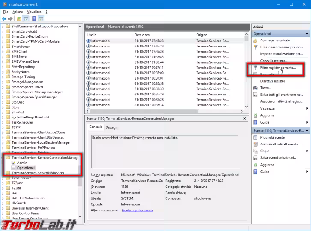Click the lower Guida help icon
The image size is (311, 231).
pyautogui.click(x=255, y=172)
